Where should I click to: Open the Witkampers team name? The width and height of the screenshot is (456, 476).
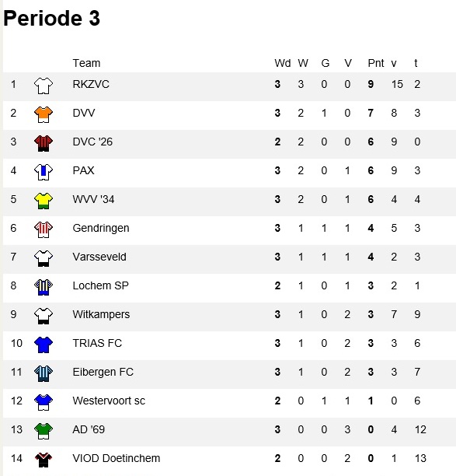101,314
